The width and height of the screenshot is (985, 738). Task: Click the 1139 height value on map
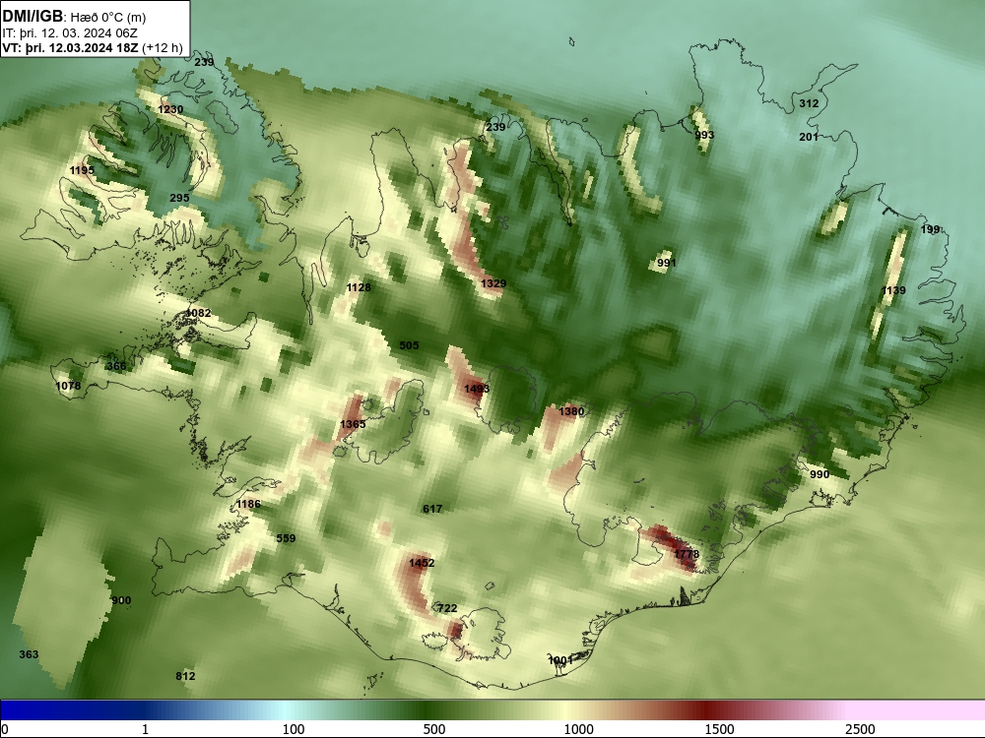pyautogui.click(x=893, y=290)
